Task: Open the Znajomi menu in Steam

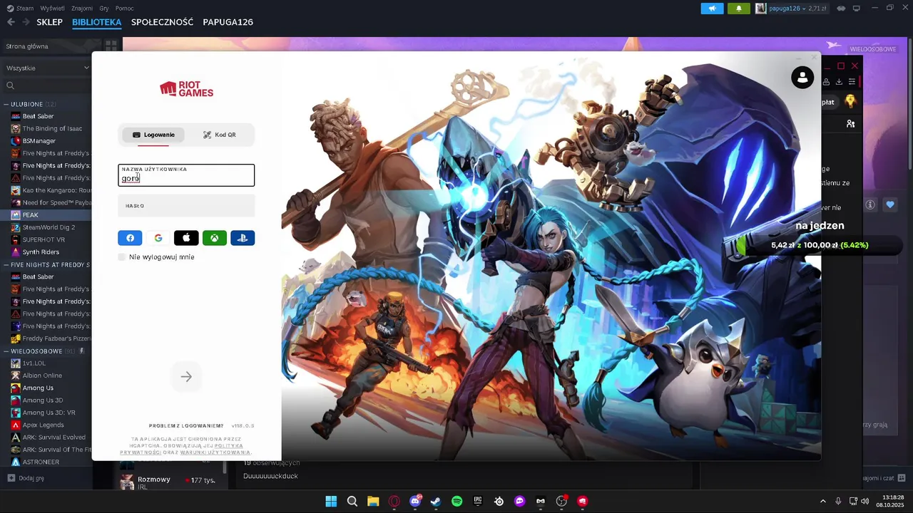Action: (82, 9)
